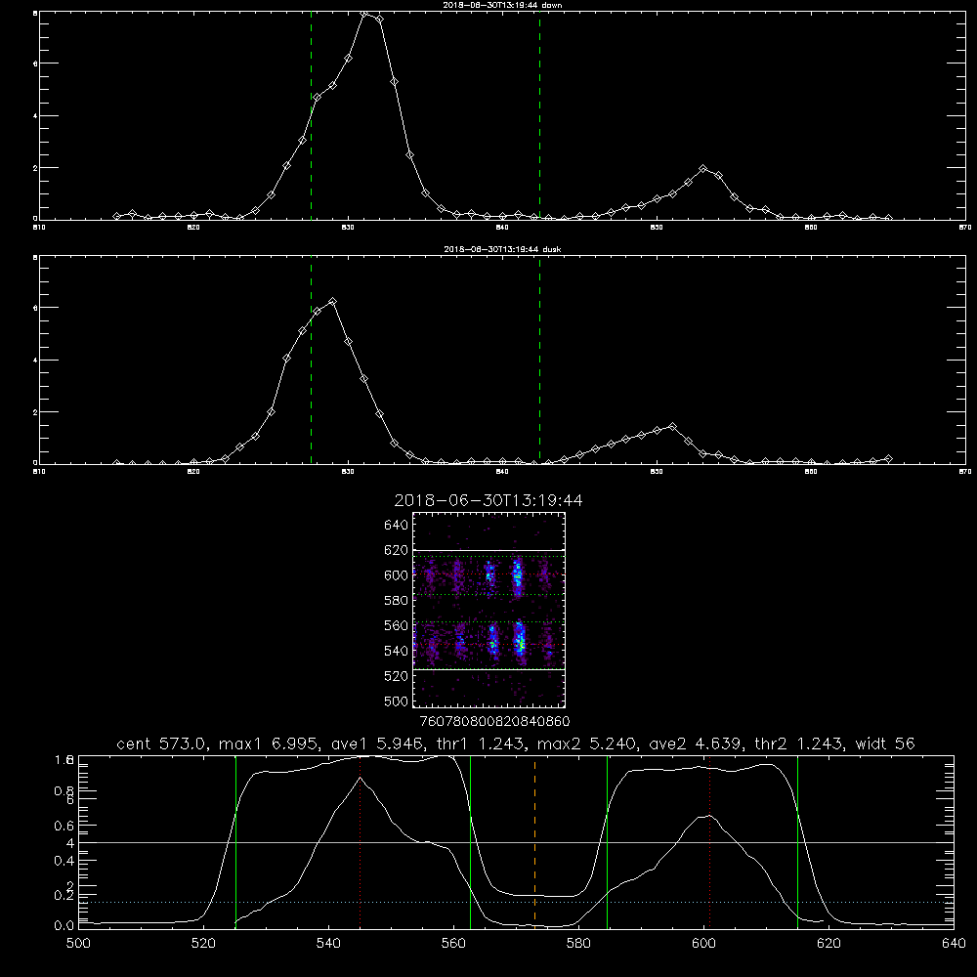The height and width of the screenshot is (977, 977).
Task: Click the 'max2 5.240' value
Action: tap(586, 743)
